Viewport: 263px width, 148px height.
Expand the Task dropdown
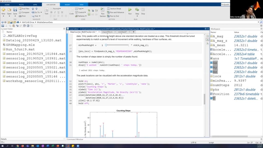(81, 8)
